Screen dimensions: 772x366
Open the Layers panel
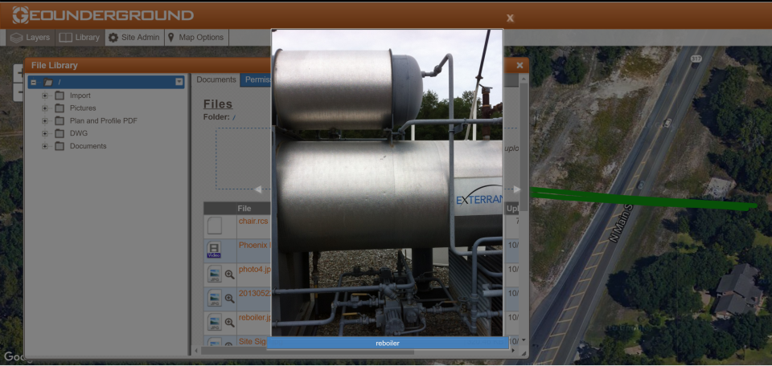[x=31, y=38]
